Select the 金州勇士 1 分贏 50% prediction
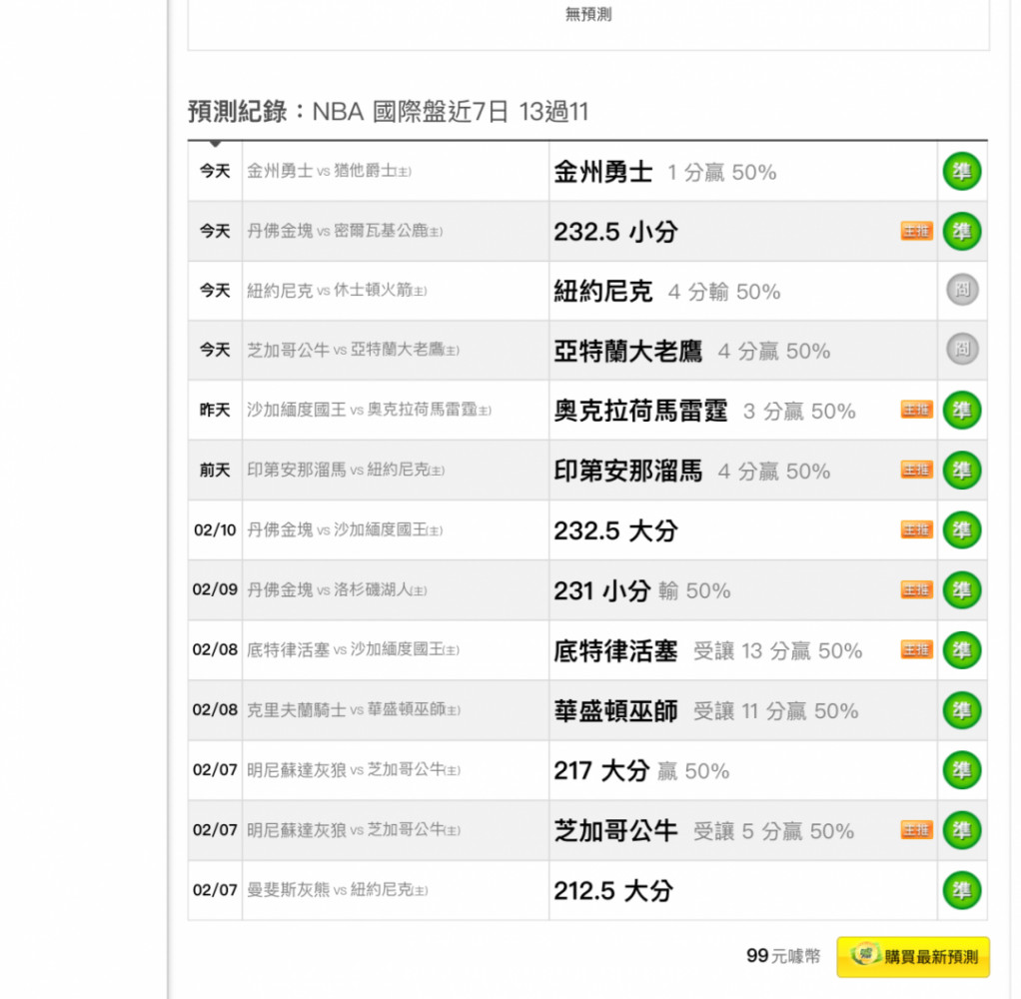This screenshot has height=999, width=1021. coord(664,173)
